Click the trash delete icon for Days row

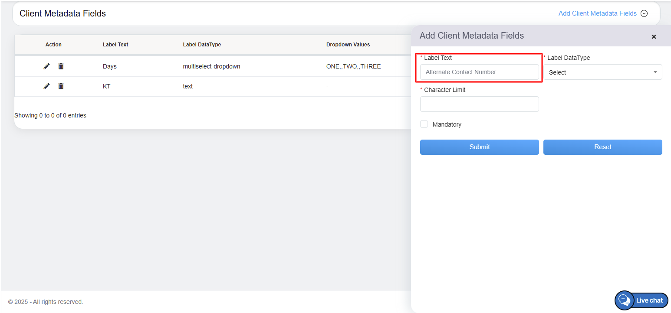click(x=61, y=66)
